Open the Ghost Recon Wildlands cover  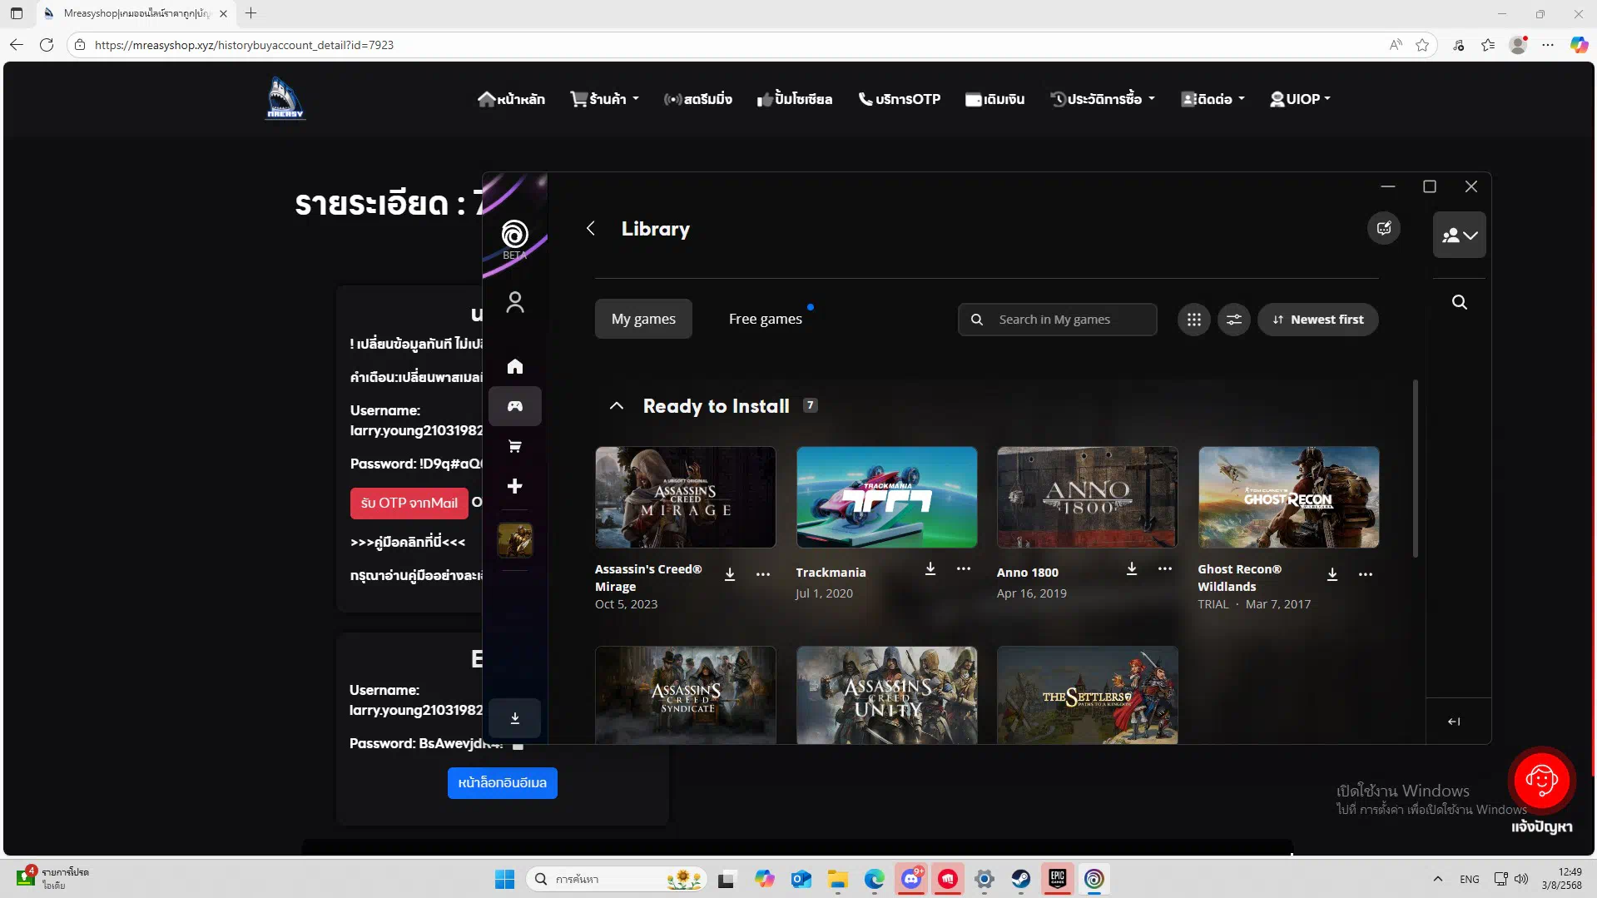coord(1289,498)
